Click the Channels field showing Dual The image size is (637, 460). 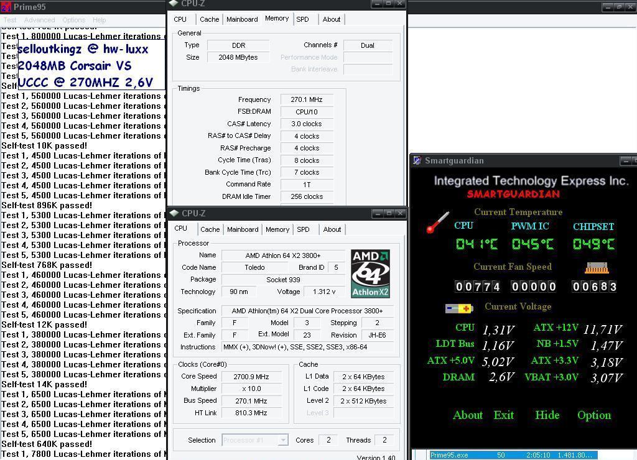click(368, 45)
